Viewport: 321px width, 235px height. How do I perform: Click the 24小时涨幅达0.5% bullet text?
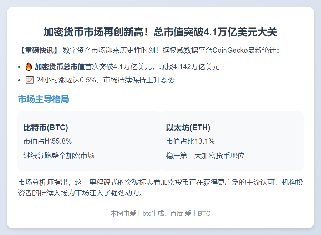(67, 80)
